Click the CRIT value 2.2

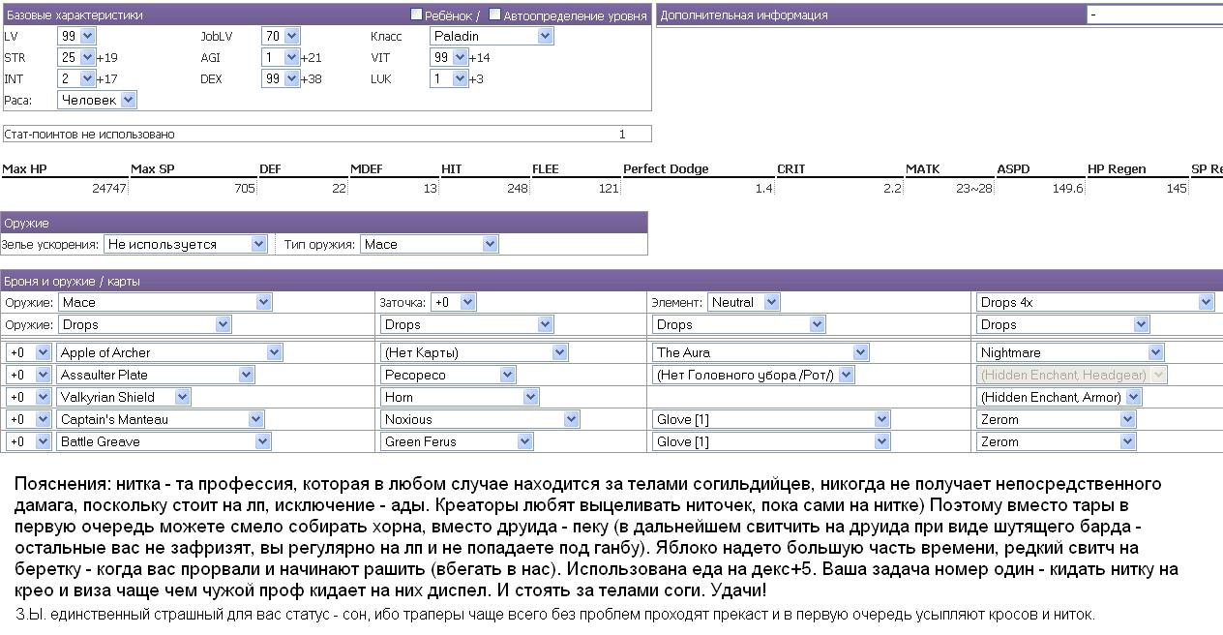coord(892,189)
